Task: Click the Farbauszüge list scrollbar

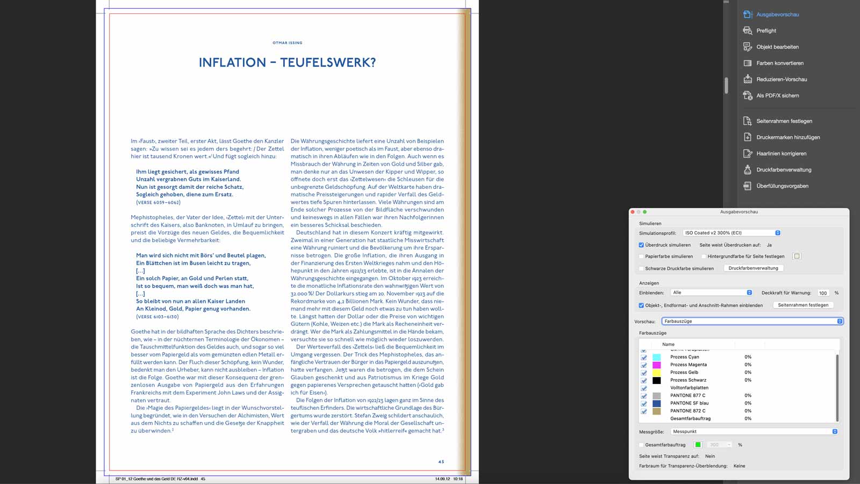Action: [837, 387]
